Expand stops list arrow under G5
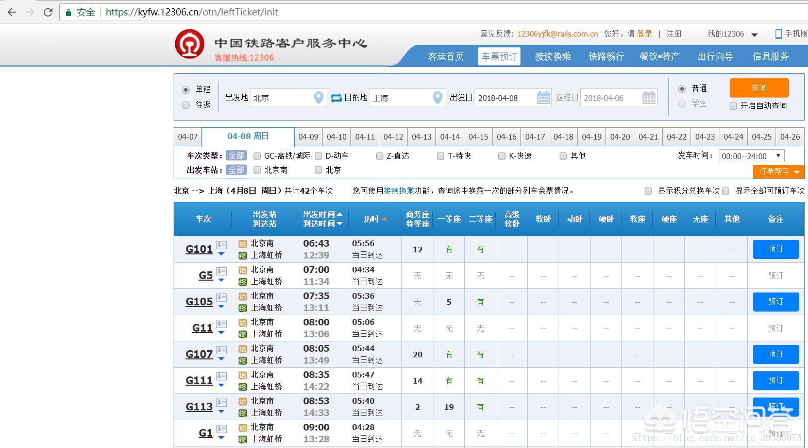808x448 pixels. pos(221,280)
